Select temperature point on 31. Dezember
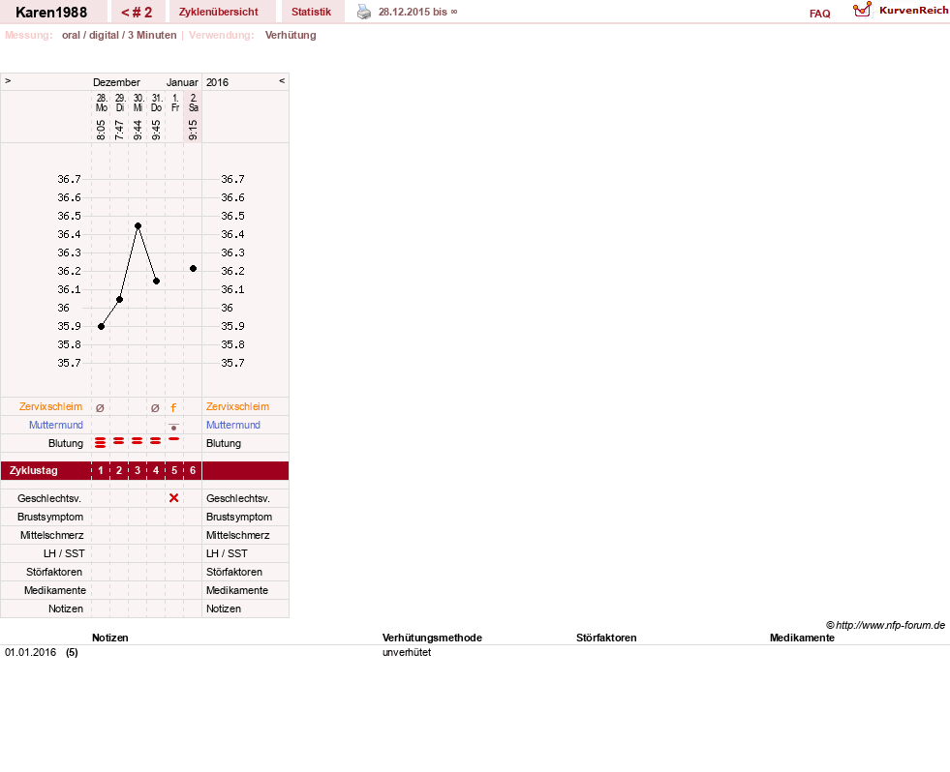Viewport: 950px width, 772px height. (x=156, y=281)
